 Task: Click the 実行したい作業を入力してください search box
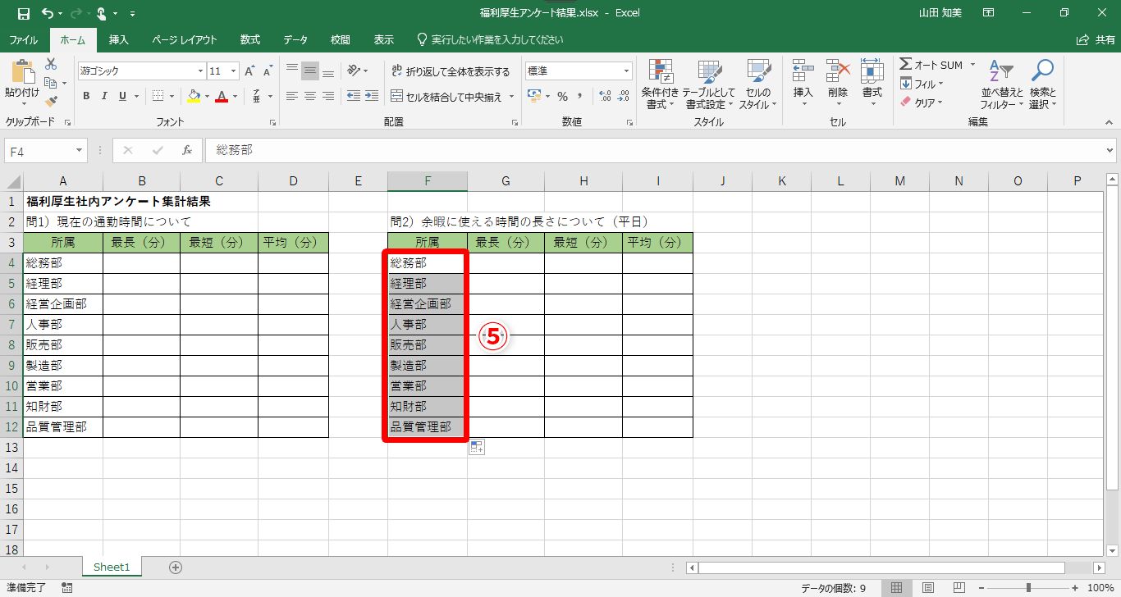[491, 40]
